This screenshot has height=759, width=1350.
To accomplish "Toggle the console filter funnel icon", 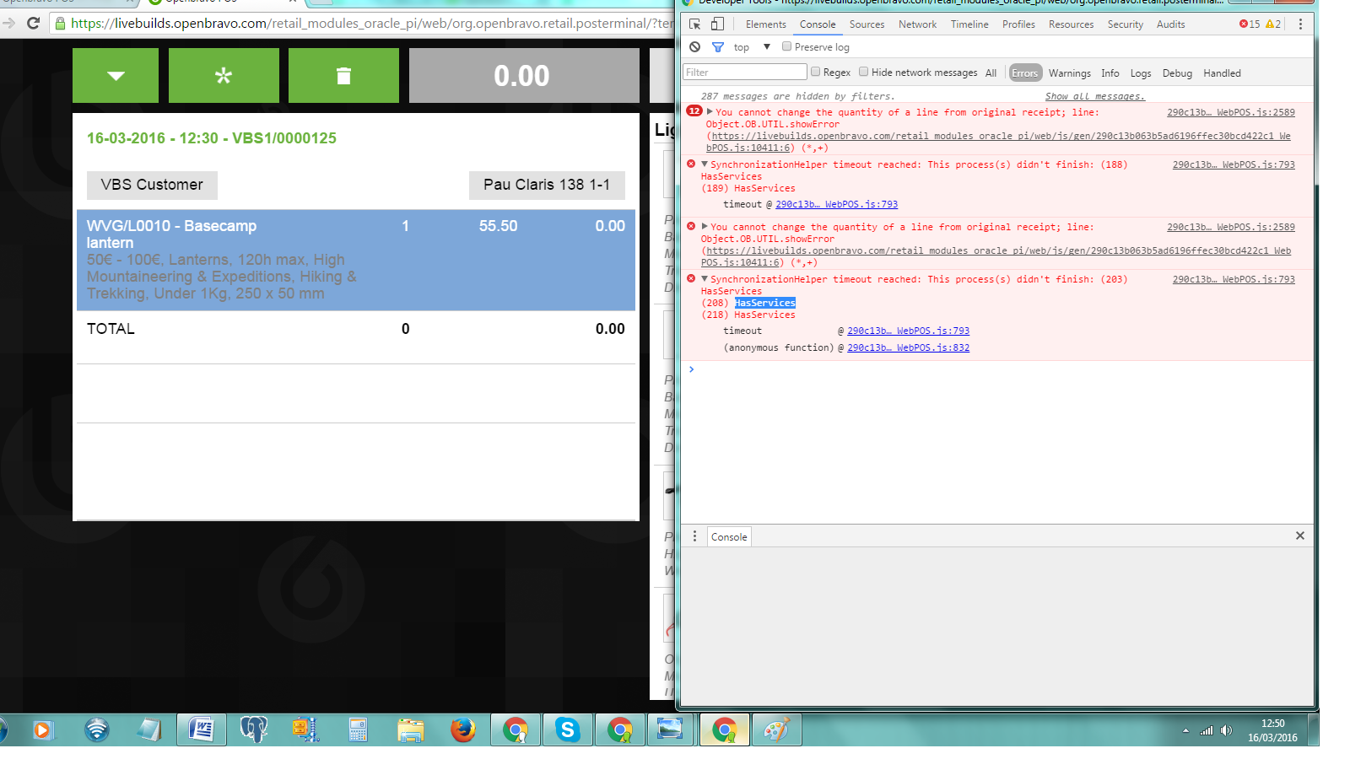I will pyautogui.click(x=718, y=47).
